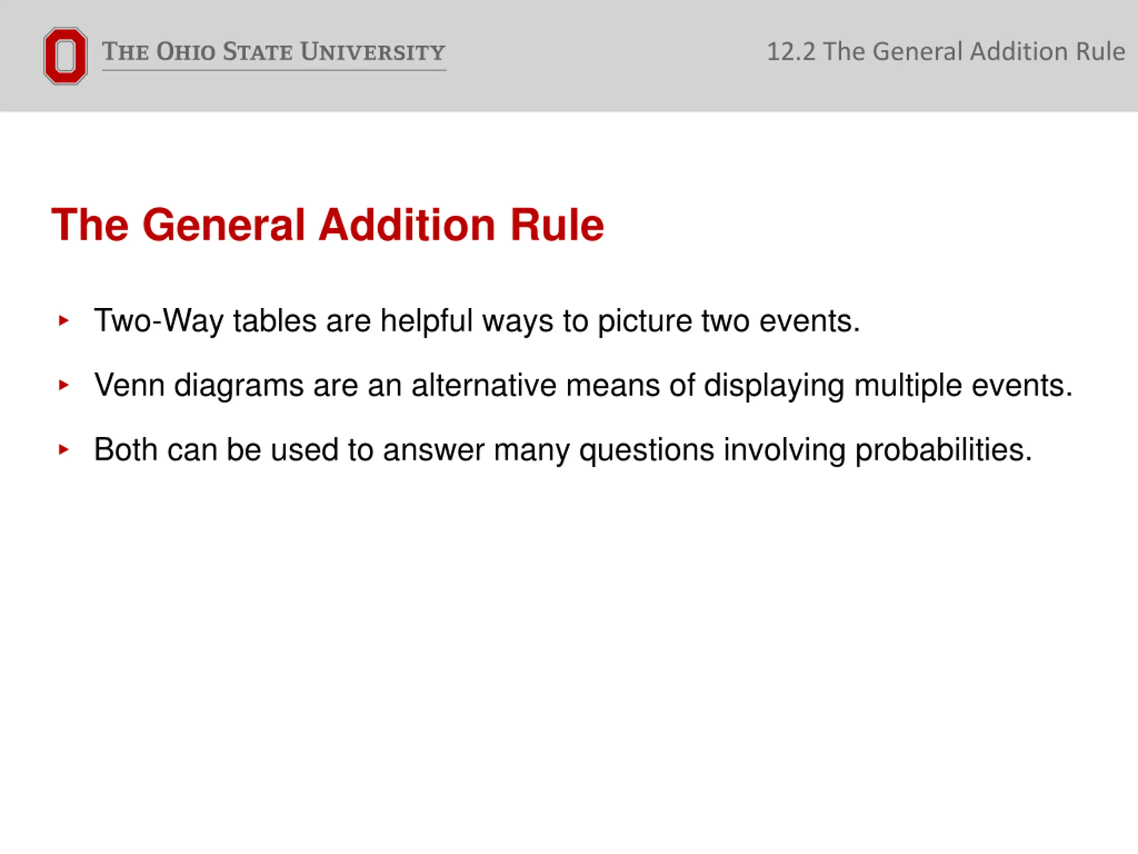Select The Ohio State University wordmark
This screenshot has width=1138, height=854.
click(274, 52)
